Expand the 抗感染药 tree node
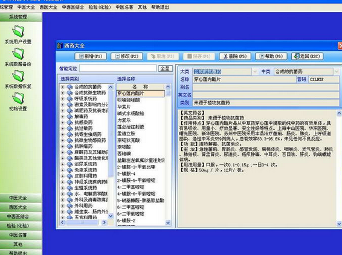This screenshot has height=255, width=342. tap(63, 123)
